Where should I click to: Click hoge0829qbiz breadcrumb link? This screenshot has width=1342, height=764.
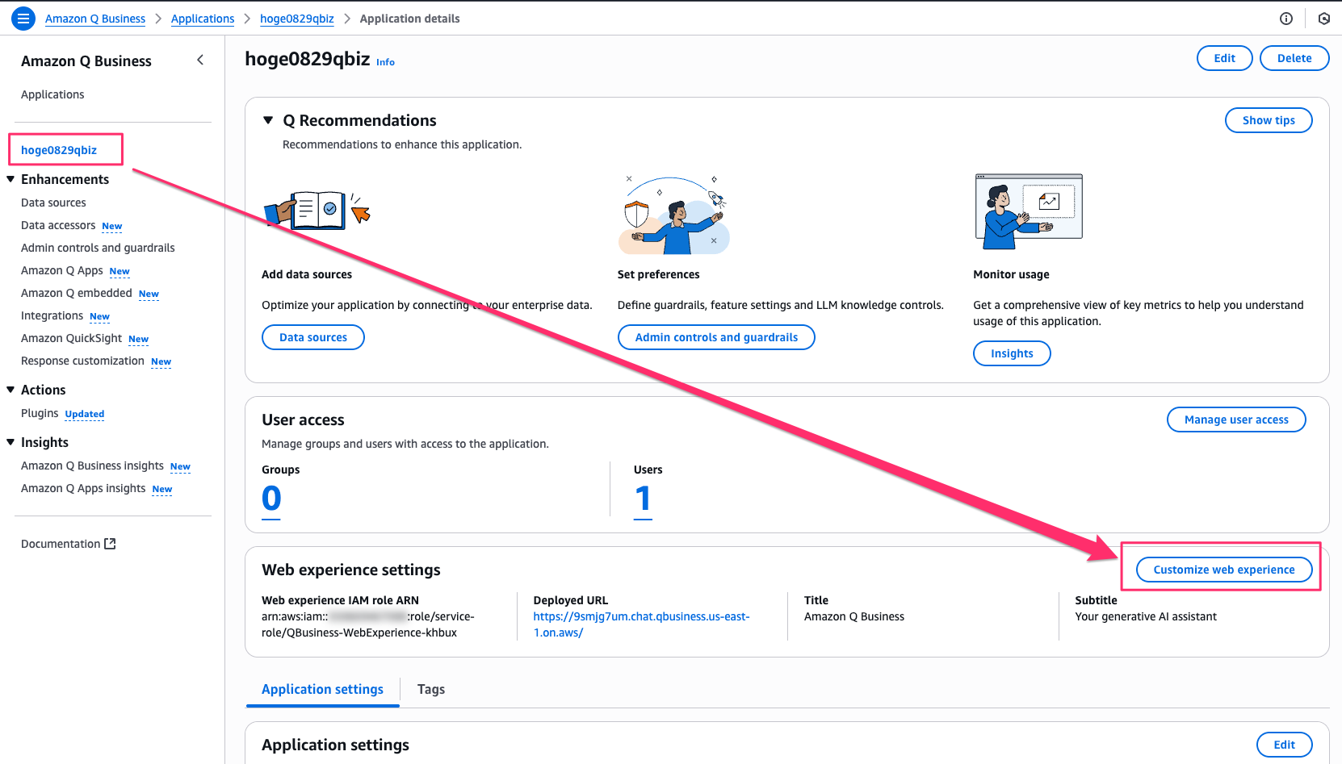click(296, 19)
